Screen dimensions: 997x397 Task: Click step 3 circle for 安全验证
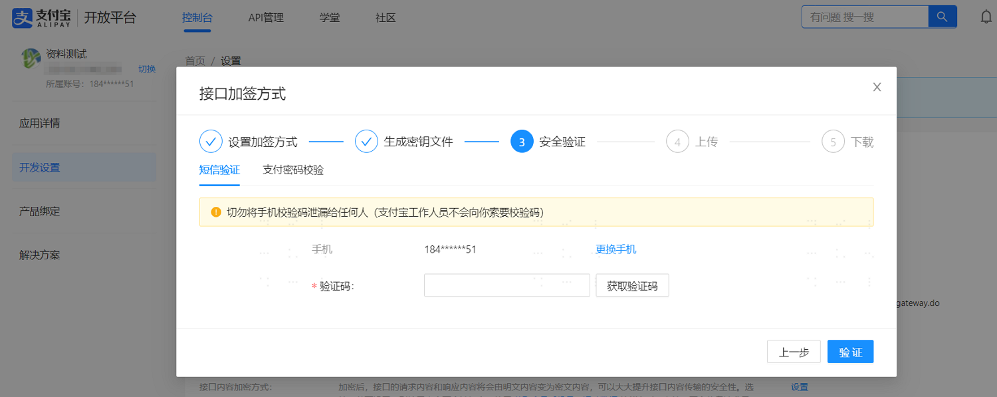522,142
